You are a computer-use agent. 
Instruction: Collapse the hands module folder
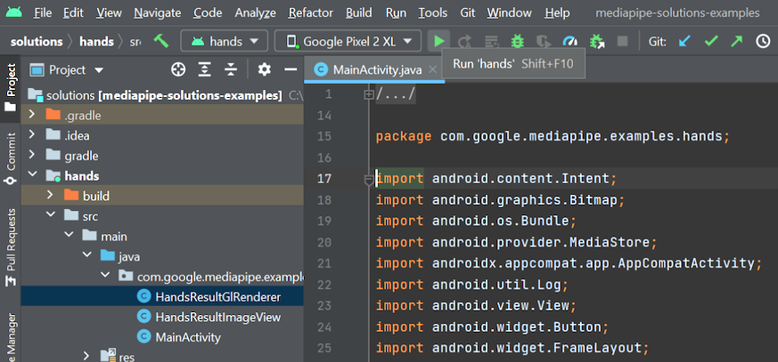click(x=32, y=175)
